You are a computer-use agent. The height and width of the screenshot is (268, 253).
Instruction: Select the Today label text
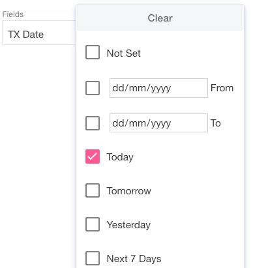click(x=120, y=157)
